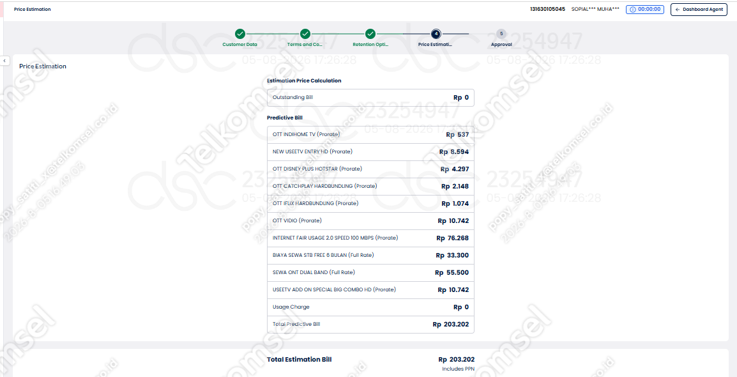
Task: Click the Outstanding Bill row label
Action: click(293, 97)
